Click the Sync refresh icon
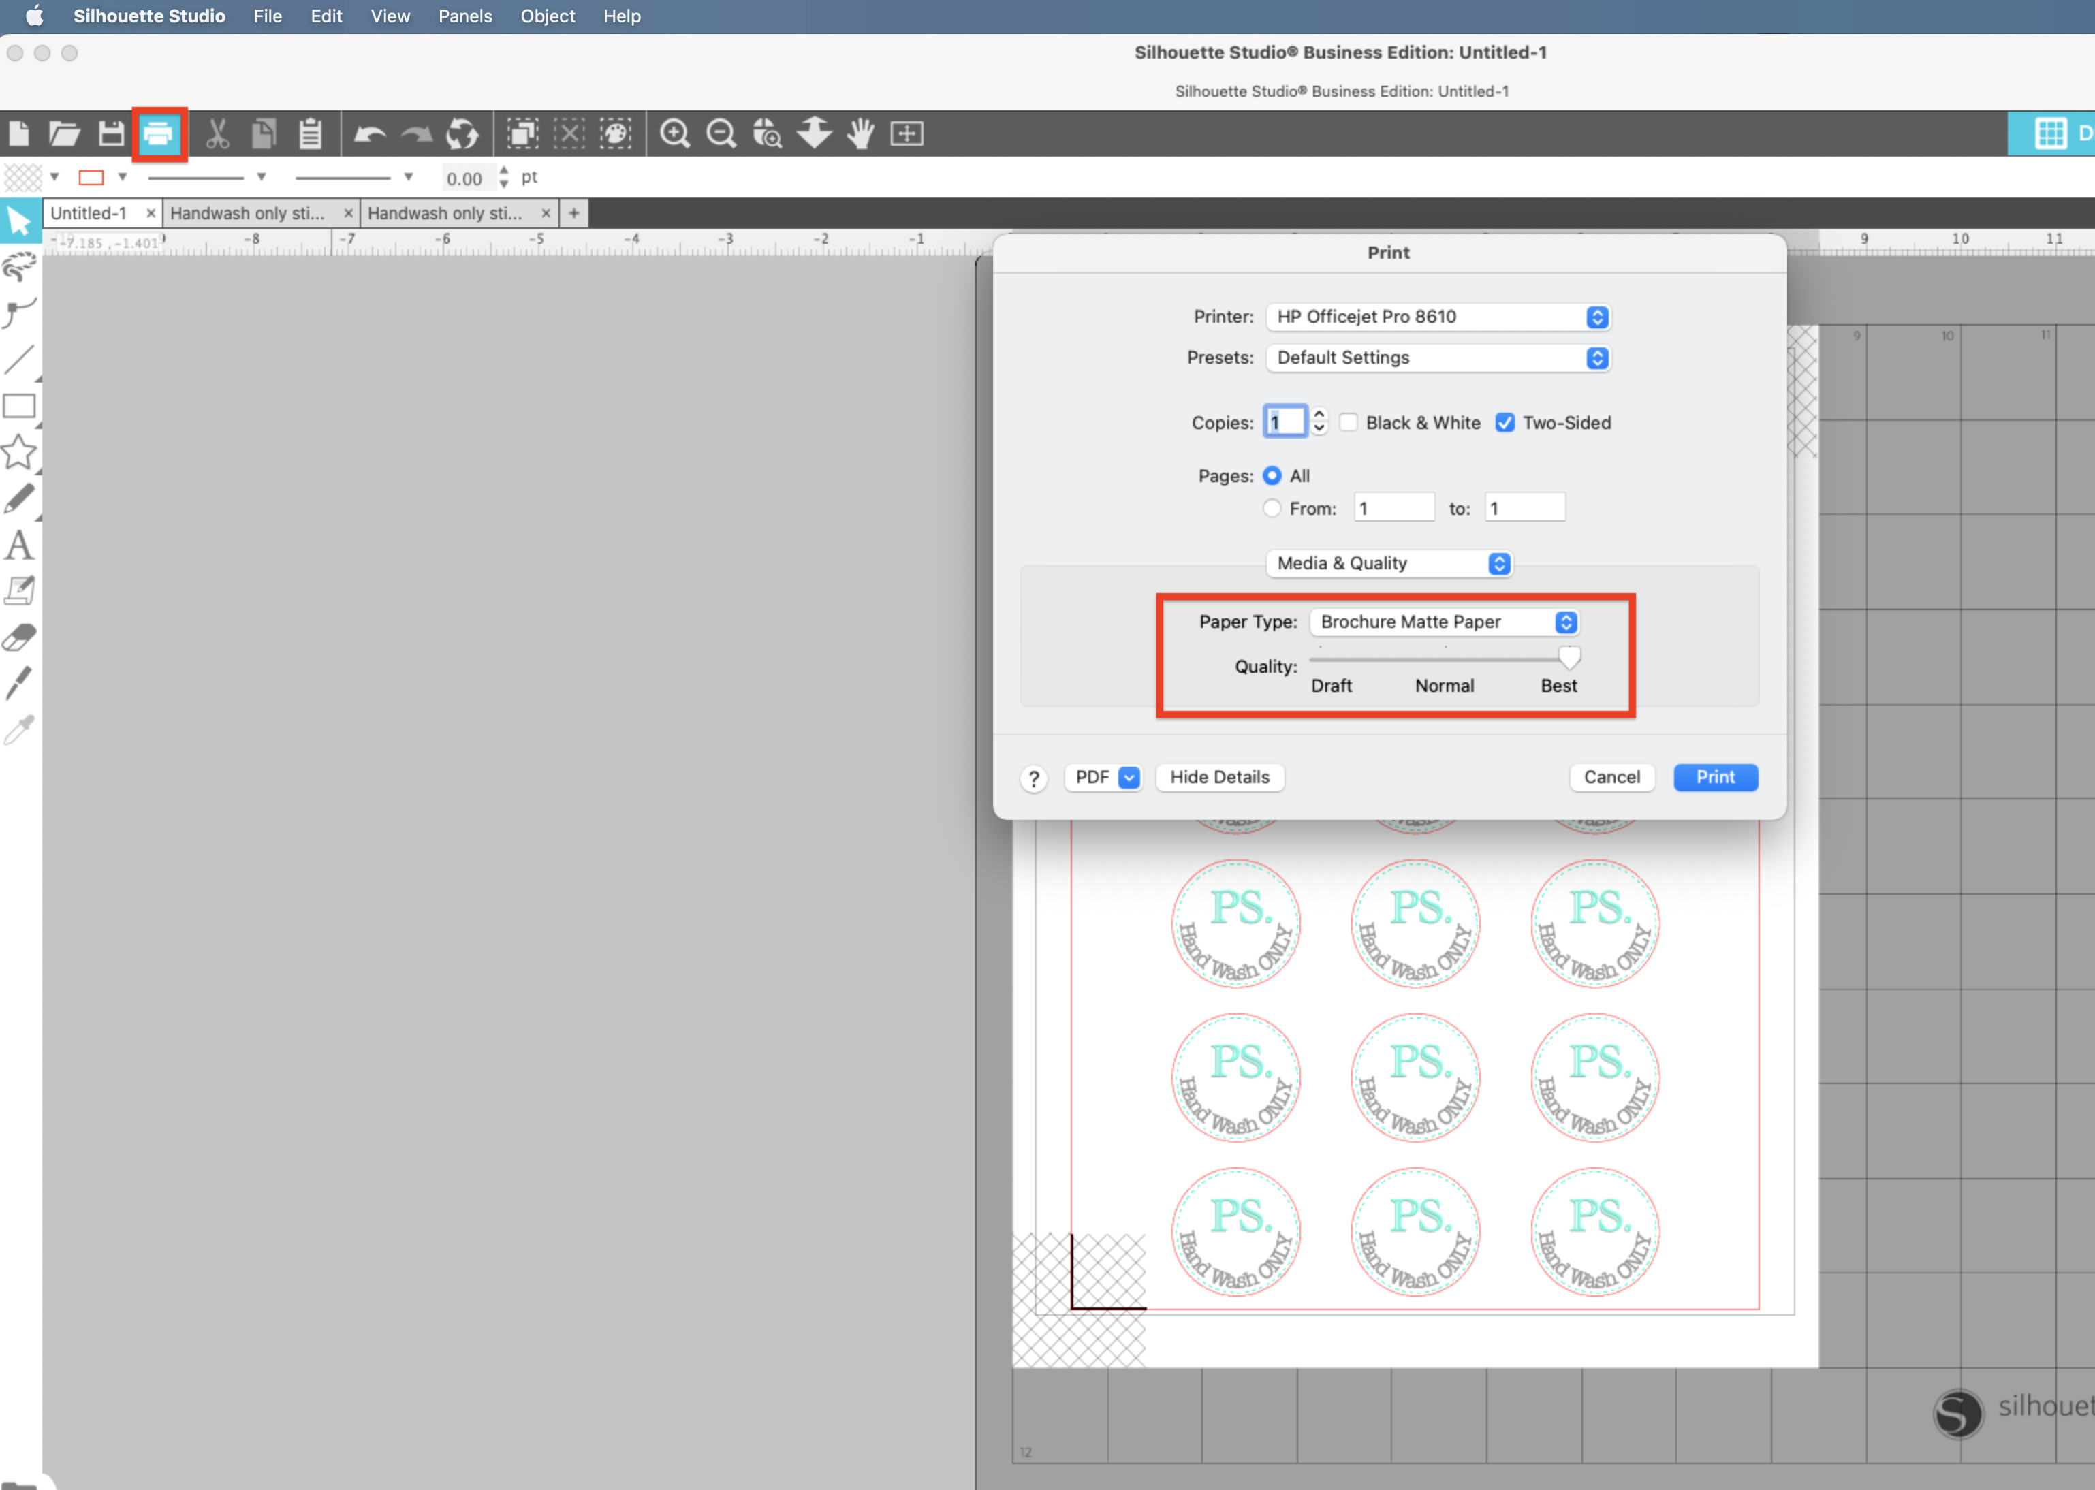The image size is (2095, 1490). pos(462,134)
